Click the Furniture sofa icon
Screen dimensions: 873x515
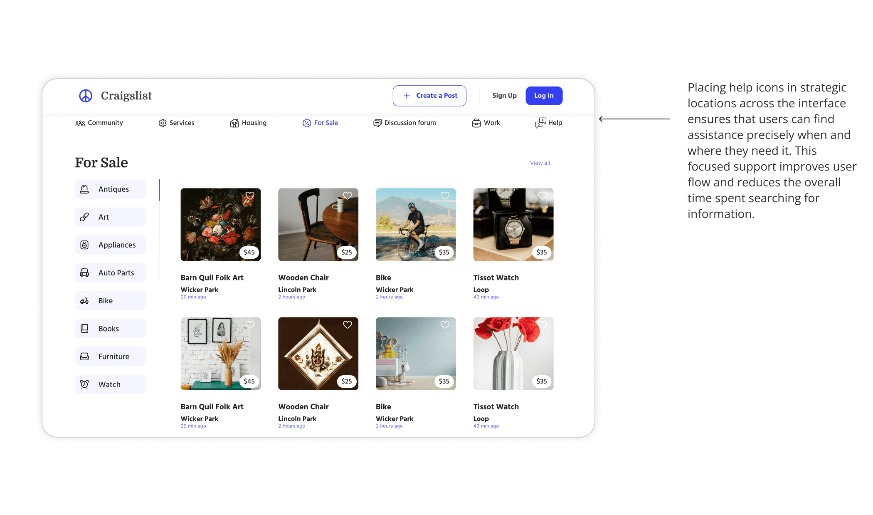pyautogui.click(x=84, y=357)
